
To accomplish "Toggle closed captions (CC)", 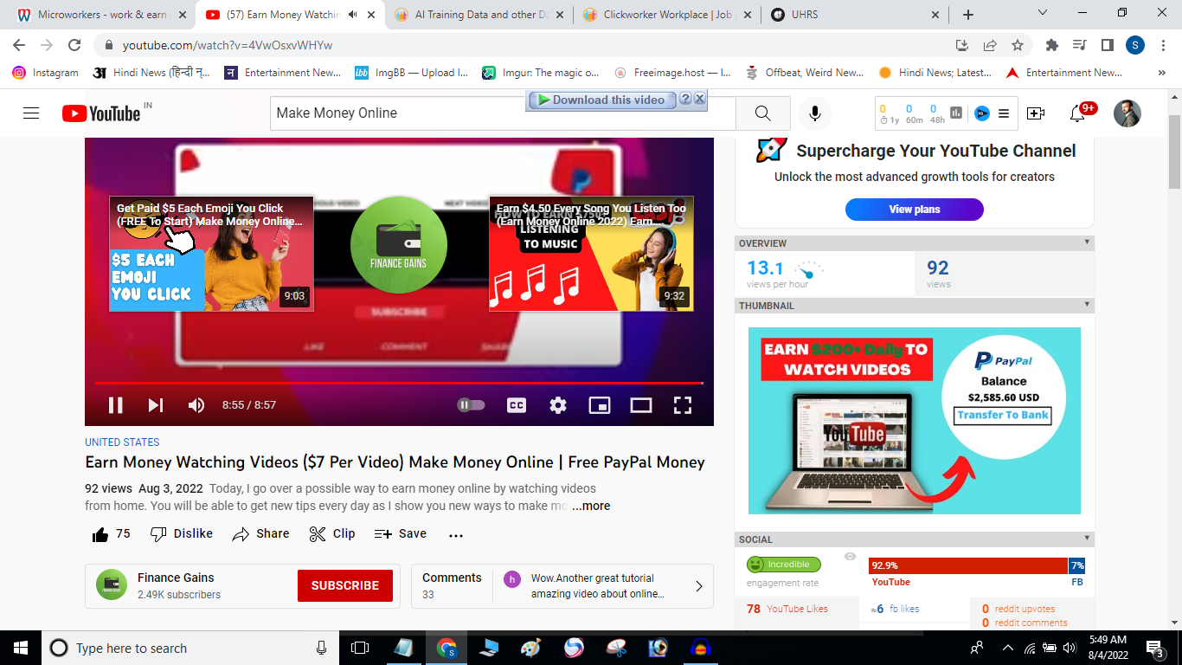I will 517,404.
